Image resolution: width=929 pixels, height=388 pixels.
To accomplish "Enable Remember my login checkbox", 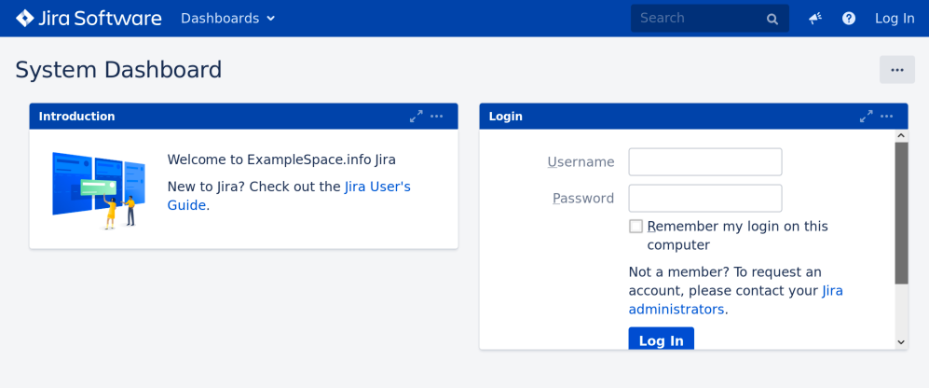I will (x=635, y=227).
